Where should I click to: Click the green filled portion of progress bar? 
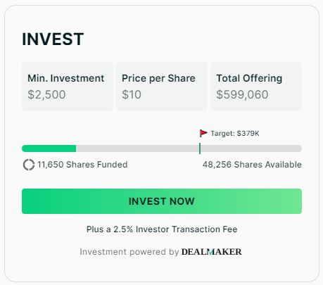[x=49, y=148]
